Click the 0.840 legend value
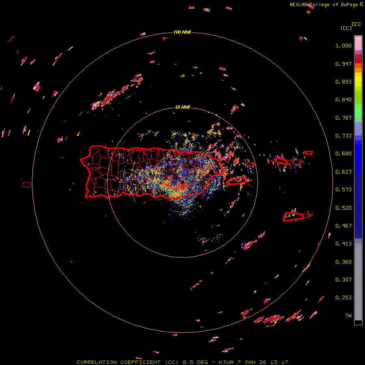 (x=344, y=100)
